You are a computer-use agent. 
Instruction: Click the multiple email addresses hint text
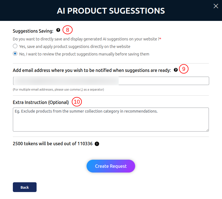click(58, 90)
